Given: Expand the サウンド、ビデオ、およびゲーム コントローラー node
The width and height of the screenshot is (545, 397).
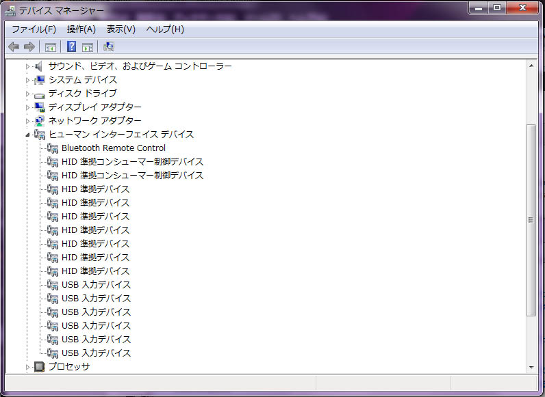Looking at the screenshot, I should click(28, 66).
